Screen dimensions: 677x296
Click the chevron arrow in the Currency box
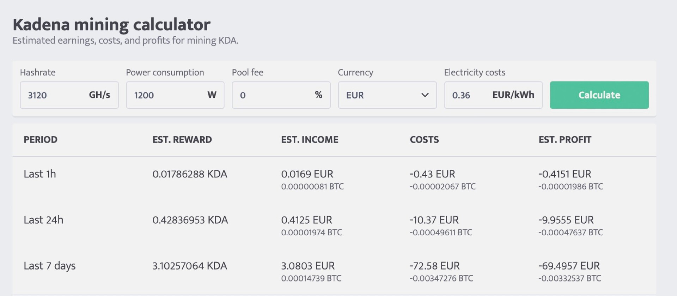[x=425, y=95]
